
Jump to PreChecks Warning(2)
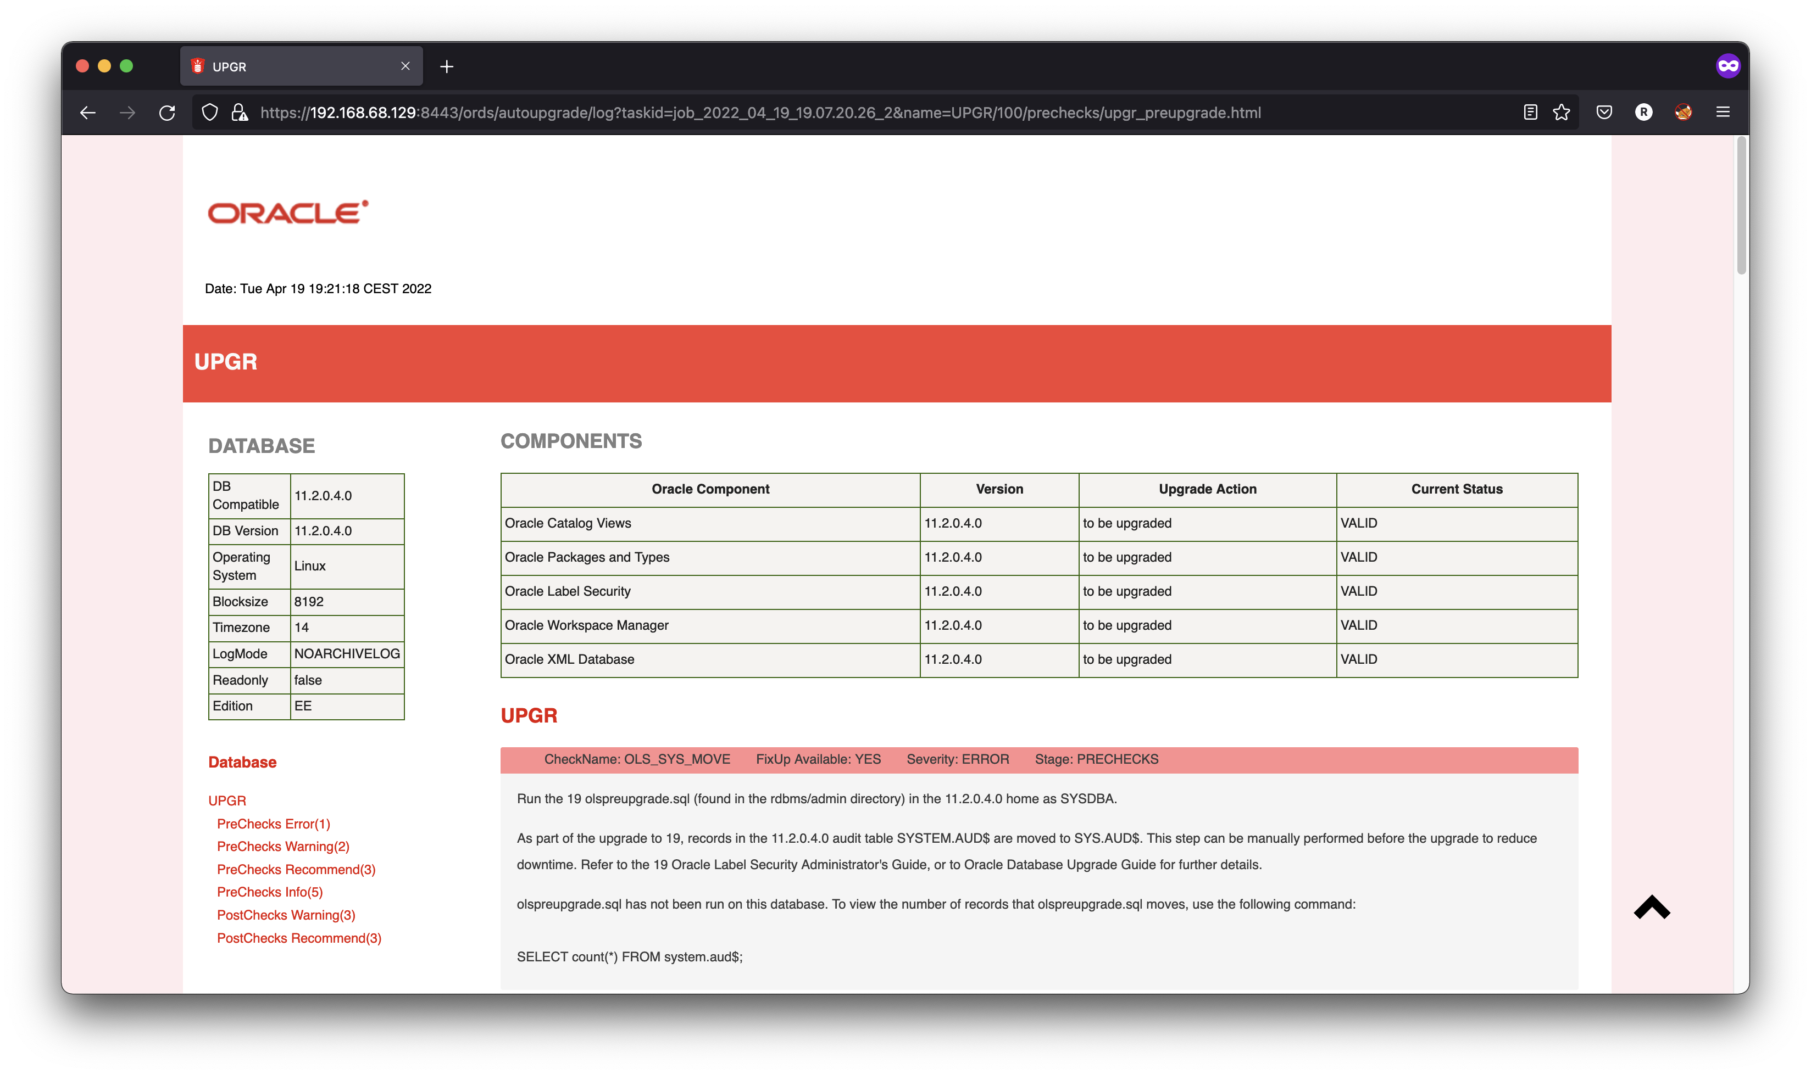283,846
